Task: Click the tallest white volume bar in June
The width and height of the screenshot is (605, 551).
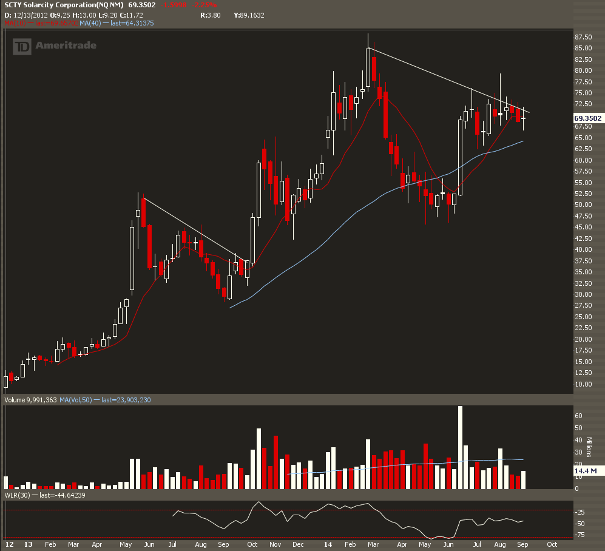Action: [x=460, y=447]
